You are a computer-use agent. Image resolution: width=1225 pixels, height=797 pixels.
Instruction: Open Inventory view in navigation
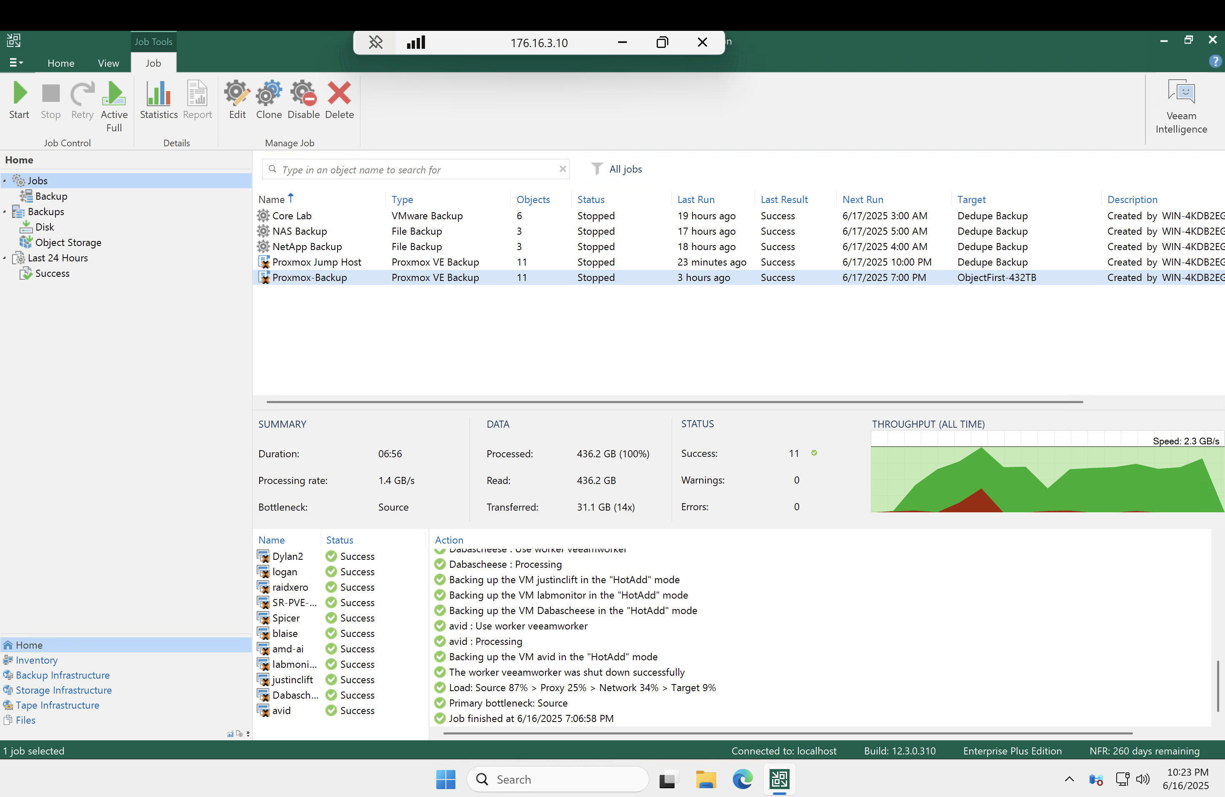point(37,660)
